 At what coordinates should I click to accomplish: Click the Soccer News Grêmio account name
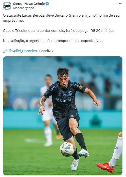[x=29, y=4]
